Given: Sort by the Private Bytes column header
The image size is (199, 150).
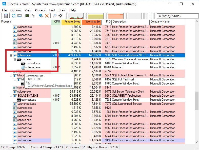Looking at the screenshot, I should point(71,22).
